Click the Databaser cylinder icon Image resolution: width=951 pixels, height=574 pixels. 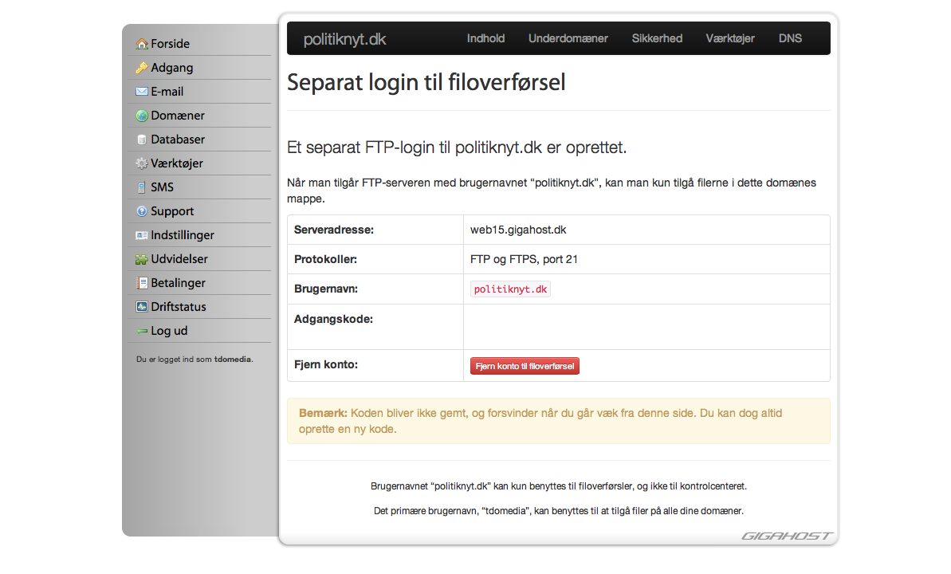click(x=142, y=140)
